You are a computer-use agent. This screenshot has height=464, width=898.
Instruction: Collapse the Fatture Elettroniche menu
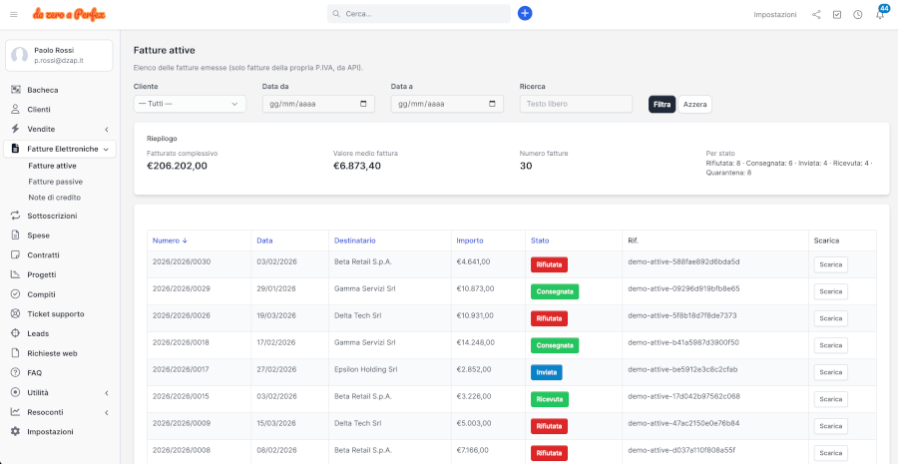click(60, 149)
